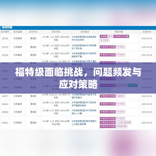The image size is (156, 156).
Task: Open complaint number 287363
Action: [5, 38]
